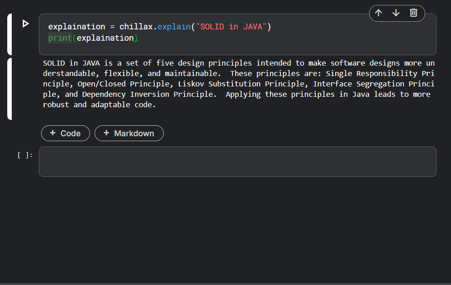
Task: Click the last output line "robust and adaptable code."
Action: pos(99,104)
